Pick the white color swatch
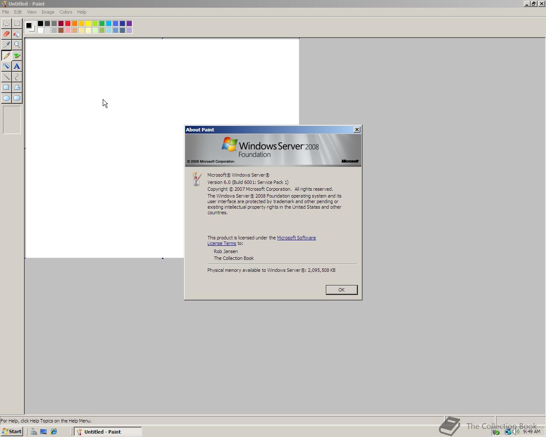546x437 pixels. click(x=41, y=30)
